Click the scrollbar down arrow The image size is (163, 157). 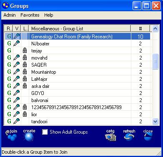pos(155,122)
